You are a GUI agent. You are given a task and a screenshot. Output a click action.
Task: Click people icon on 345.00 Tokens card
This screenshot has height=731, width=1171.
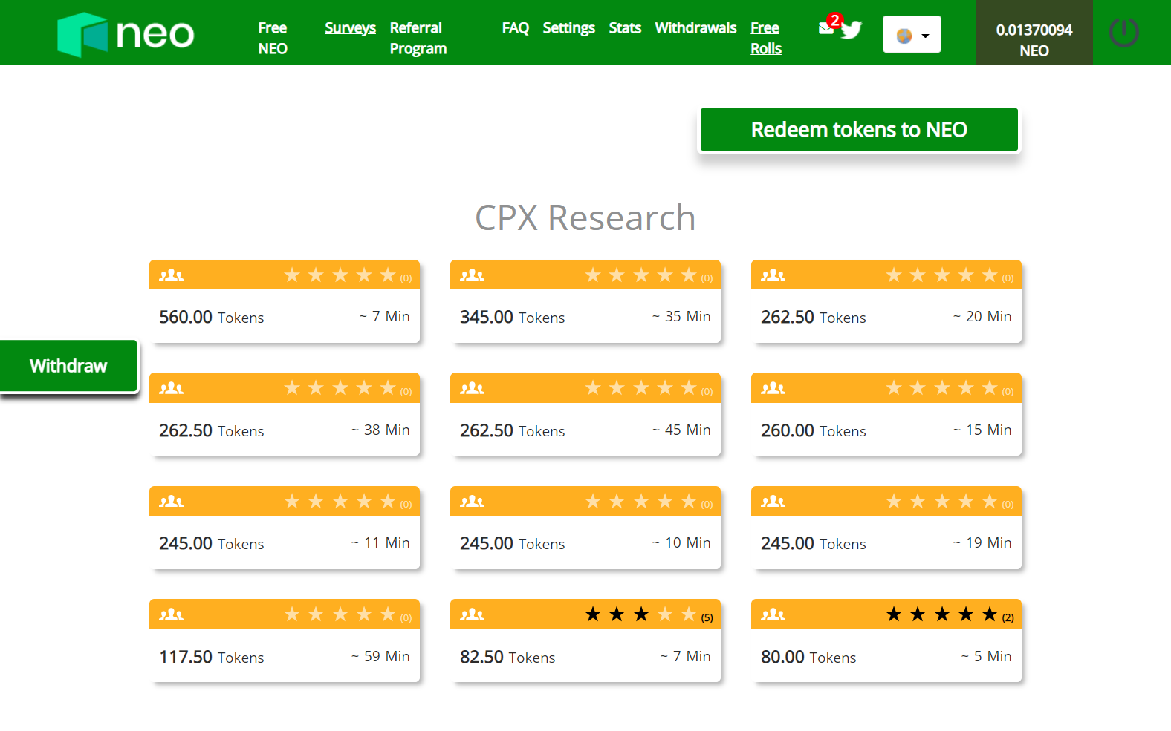click(x=472, y=275)
